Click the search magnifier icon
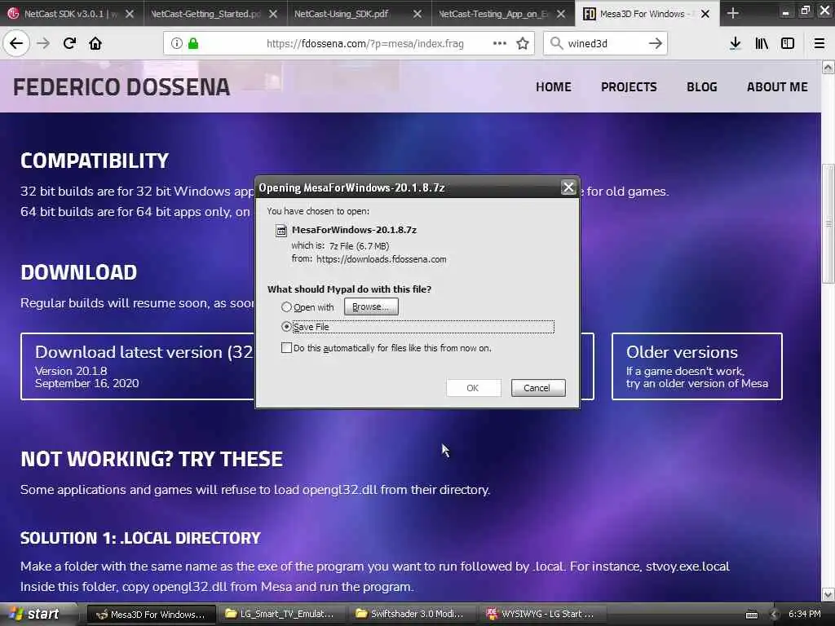Viewport: 835px width, 626px height. coord(556,43)
